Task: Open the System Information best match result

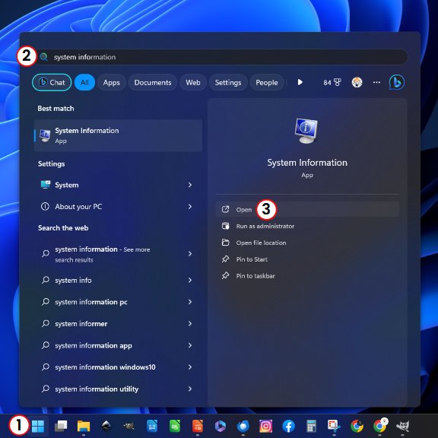Action: click(x=118, y=135)
